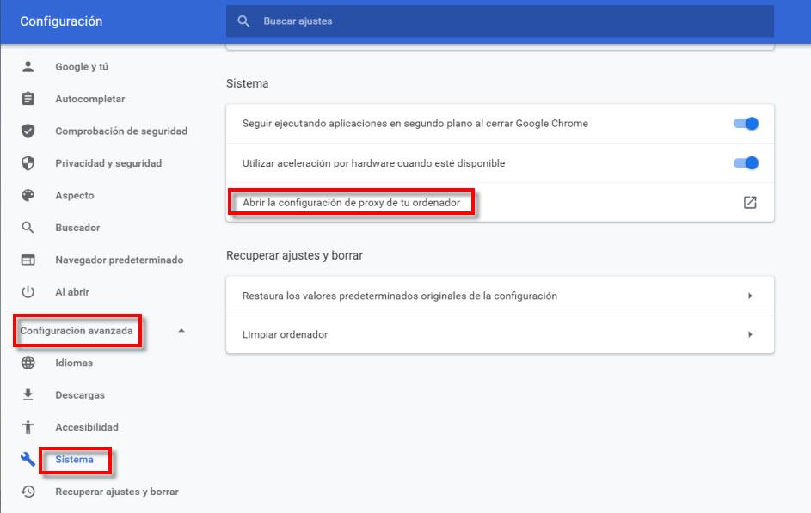Select Accesibilidad in the sidebar
This screenshot has width=811, height=513.
(87, 427)
